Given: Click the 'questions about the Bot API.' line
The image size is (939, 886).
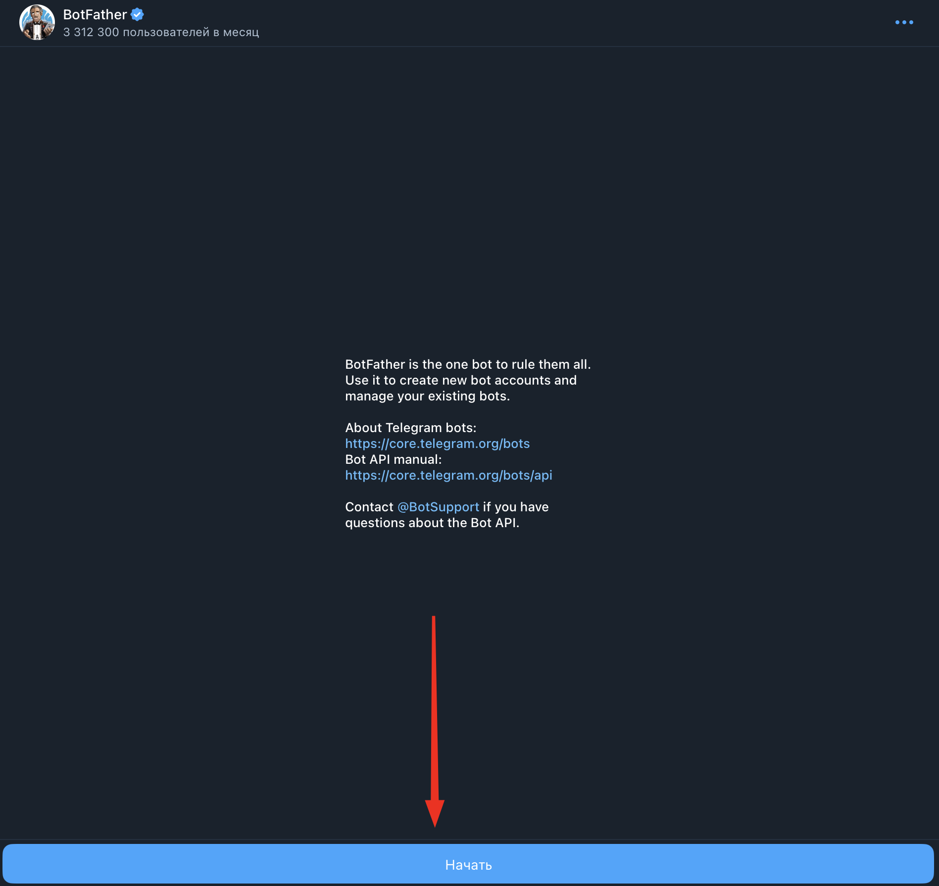Looking at the screenshot, I should [x=432, y=523].
